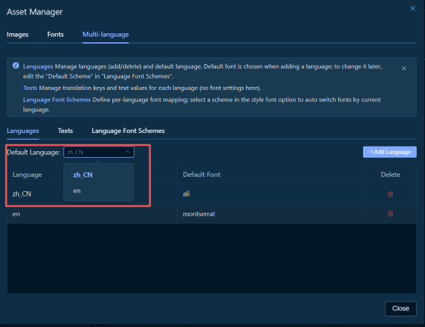Open the Languages sub-tab
This screenshot has height=327, width=425.
pyautogui.click(x=23, y=131)
